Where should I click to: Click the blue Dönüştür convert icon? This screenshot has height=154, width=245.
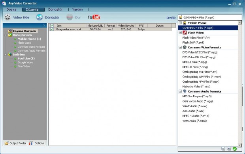[40, 17]
